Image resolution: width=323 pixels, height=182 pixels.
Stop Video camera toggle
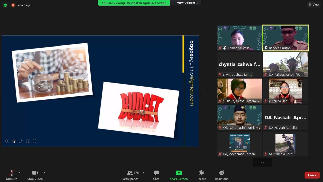[x=35, y=175]
